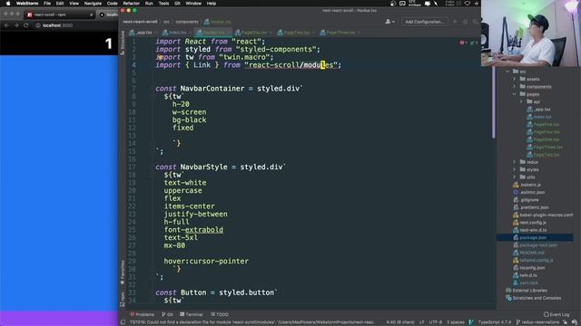
Task: Select package.json in project tree
Action: pos(535,237)
